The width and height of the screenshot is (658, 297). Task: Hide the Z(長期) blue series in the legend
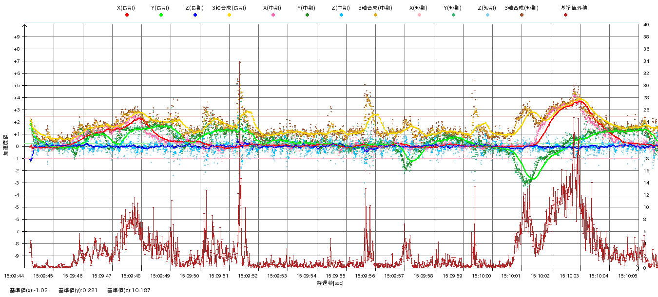click(x=195, y=15)
